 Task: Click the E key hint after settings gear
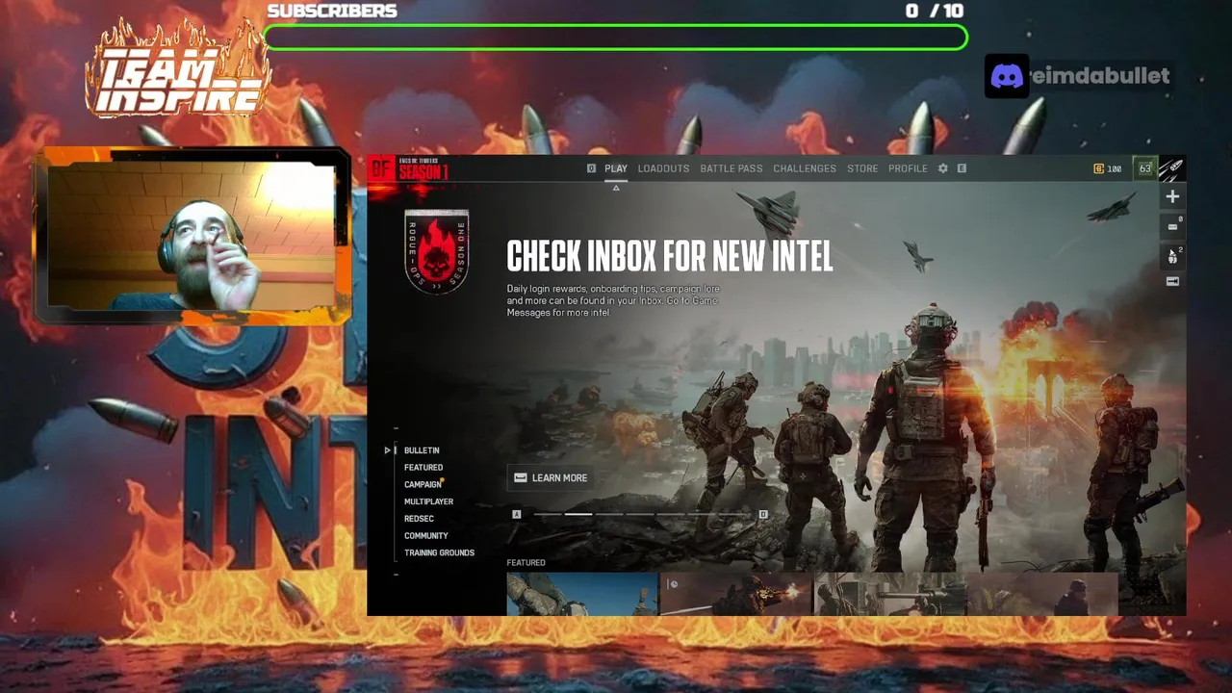coord(961,168)
